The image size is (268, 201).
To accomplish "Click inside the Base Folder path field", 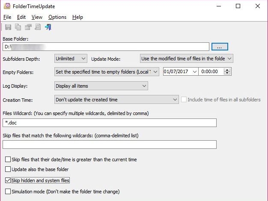I will (x=106, y=47).
